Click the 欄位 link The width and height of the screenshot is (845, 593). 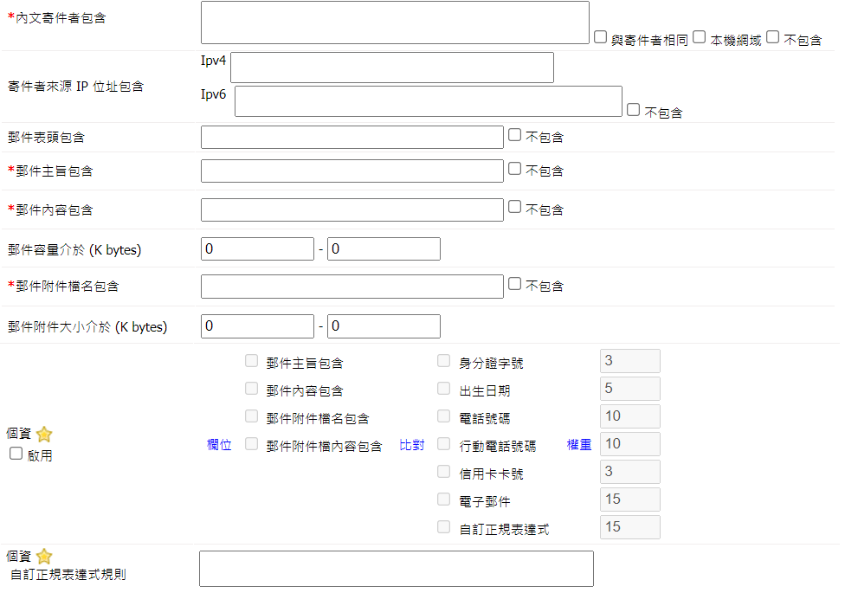click(x=219, y=445)
